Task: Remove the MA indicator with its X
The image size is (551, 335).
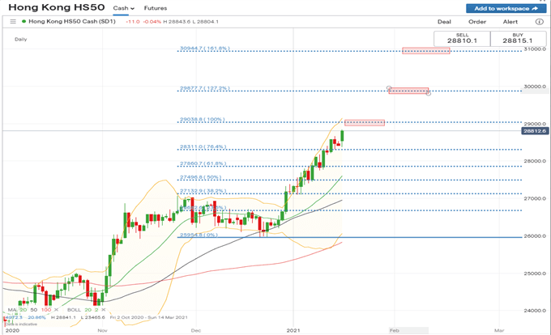Action: 57,310
